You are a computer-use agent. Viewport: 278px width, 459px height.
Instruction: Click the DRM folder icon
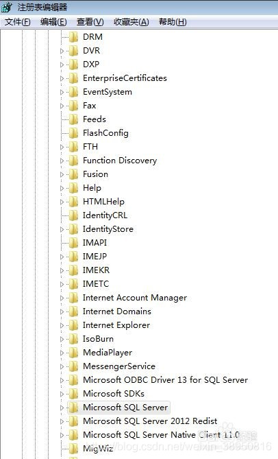pos(73,37)
